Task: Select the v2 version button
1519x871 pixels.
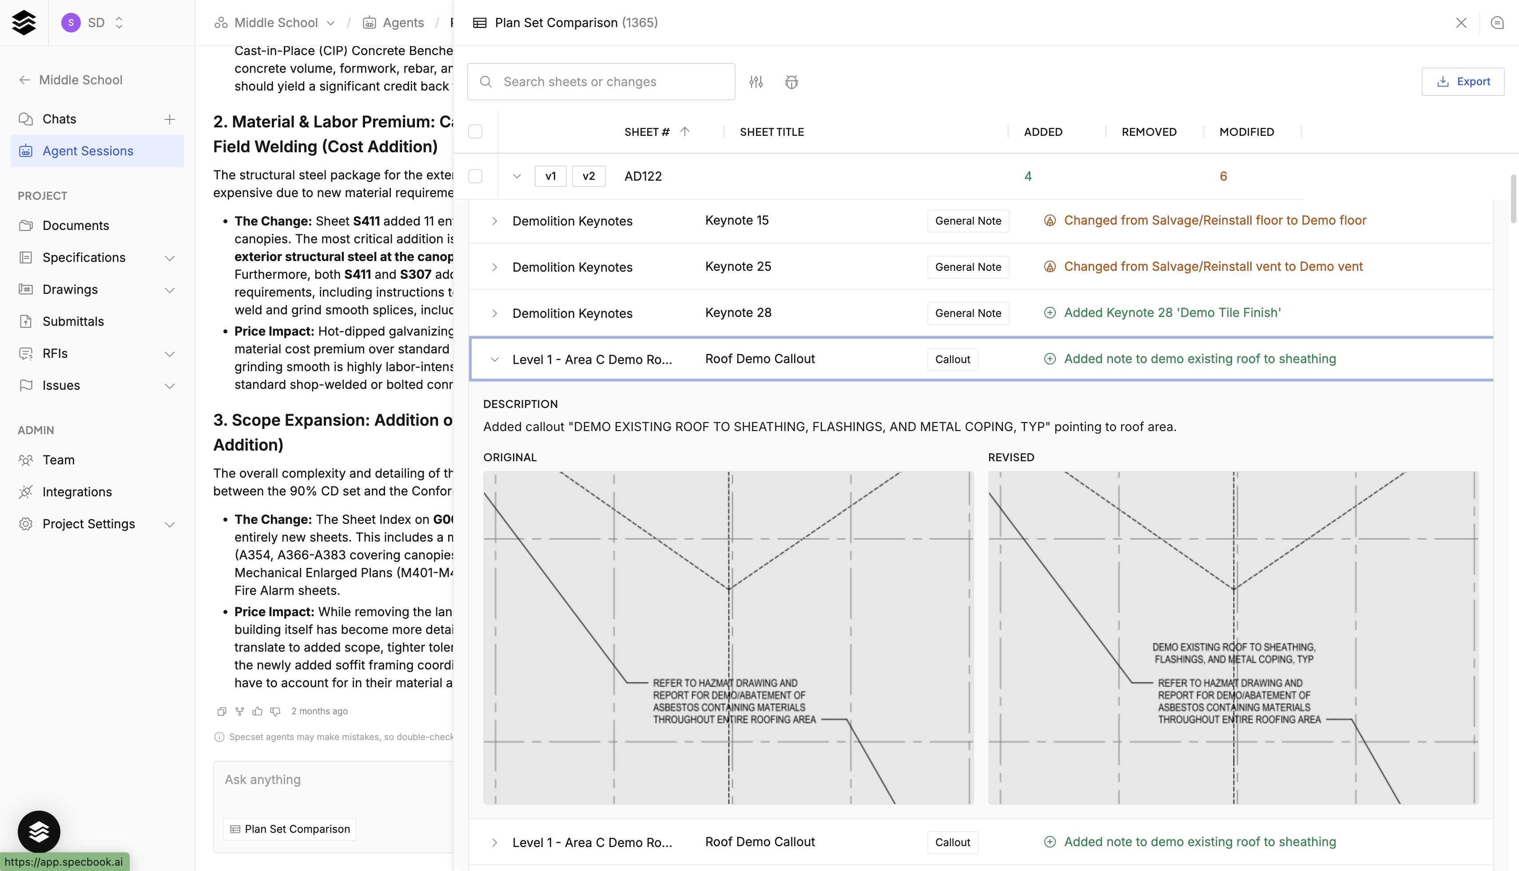Action: click(589, 177)
